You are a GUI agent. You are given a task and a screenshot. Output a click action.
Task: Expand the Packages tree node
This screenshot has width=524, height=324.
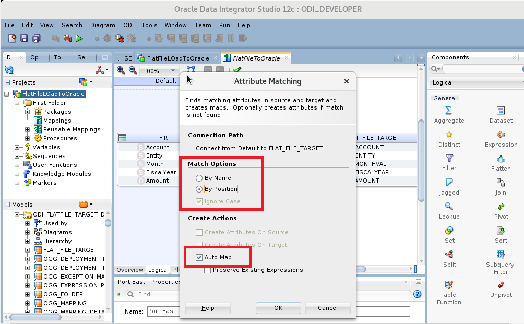(x=26, y=112)
